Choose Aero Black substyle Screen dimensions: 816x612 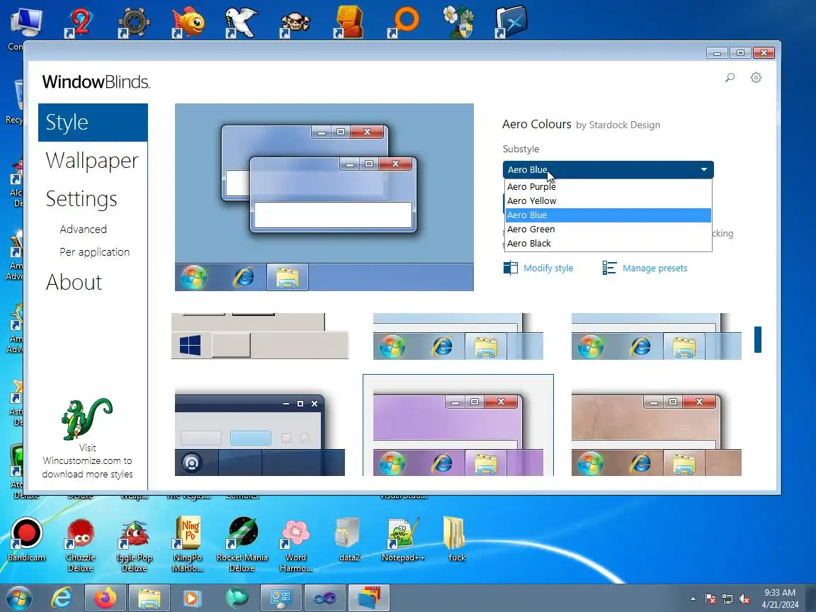pos(608,243)
